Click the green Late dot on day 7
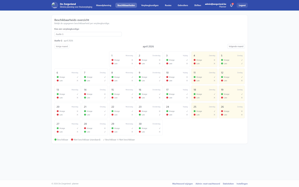Viewport: 299px width, 187px height. pos(85,81)
